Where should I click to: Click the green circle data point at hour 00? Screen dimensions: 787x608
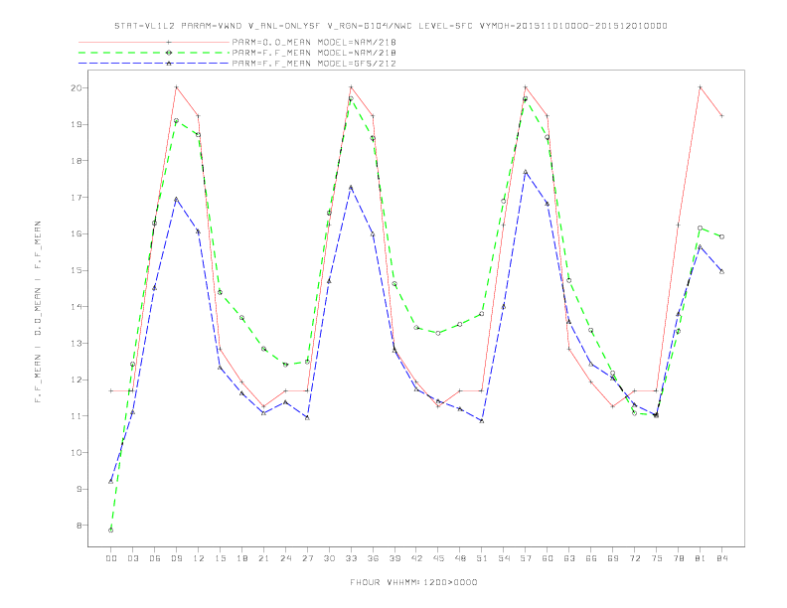point(111,531)
